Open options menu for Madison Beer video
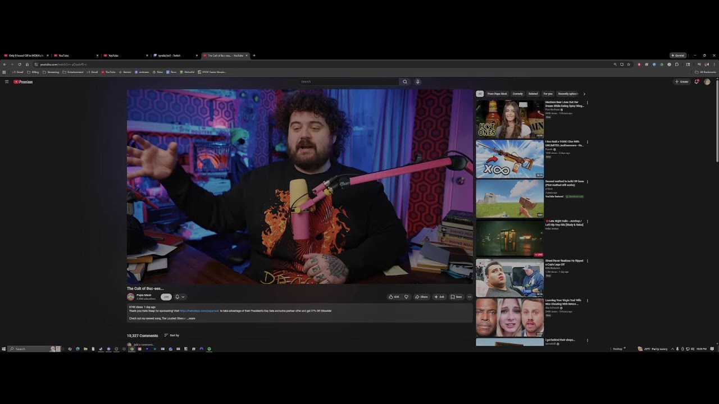719x404 pixels. (588, 103)
